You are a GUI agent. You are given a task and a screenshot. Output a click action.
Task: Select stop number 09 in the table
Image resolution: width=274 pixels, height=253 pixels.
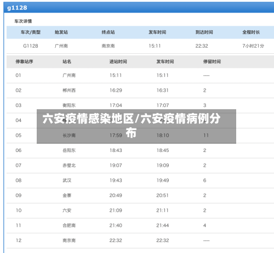[x=19, y=195]
